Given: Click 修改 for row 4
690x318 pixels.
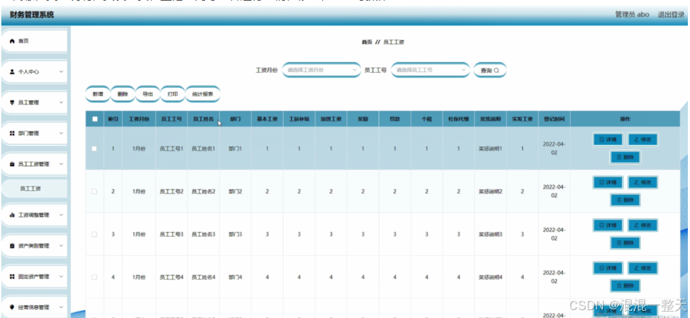Looking at the screenshot, I should (642, 268).
